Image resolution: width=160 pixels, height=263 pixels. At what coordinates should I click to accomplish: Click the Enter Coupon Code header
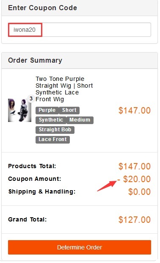[43, 8]
